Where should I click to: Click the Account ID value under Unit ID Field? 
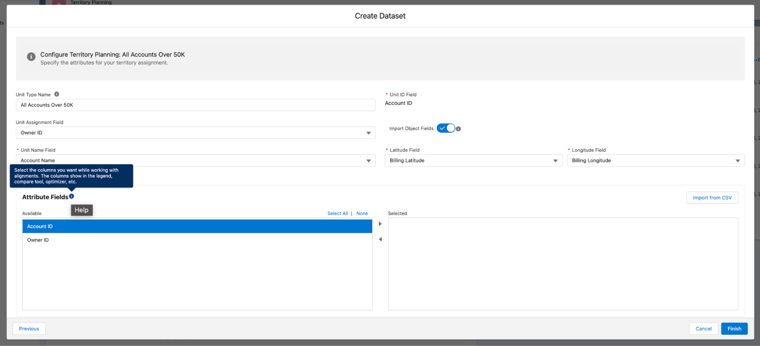(398, 103)
